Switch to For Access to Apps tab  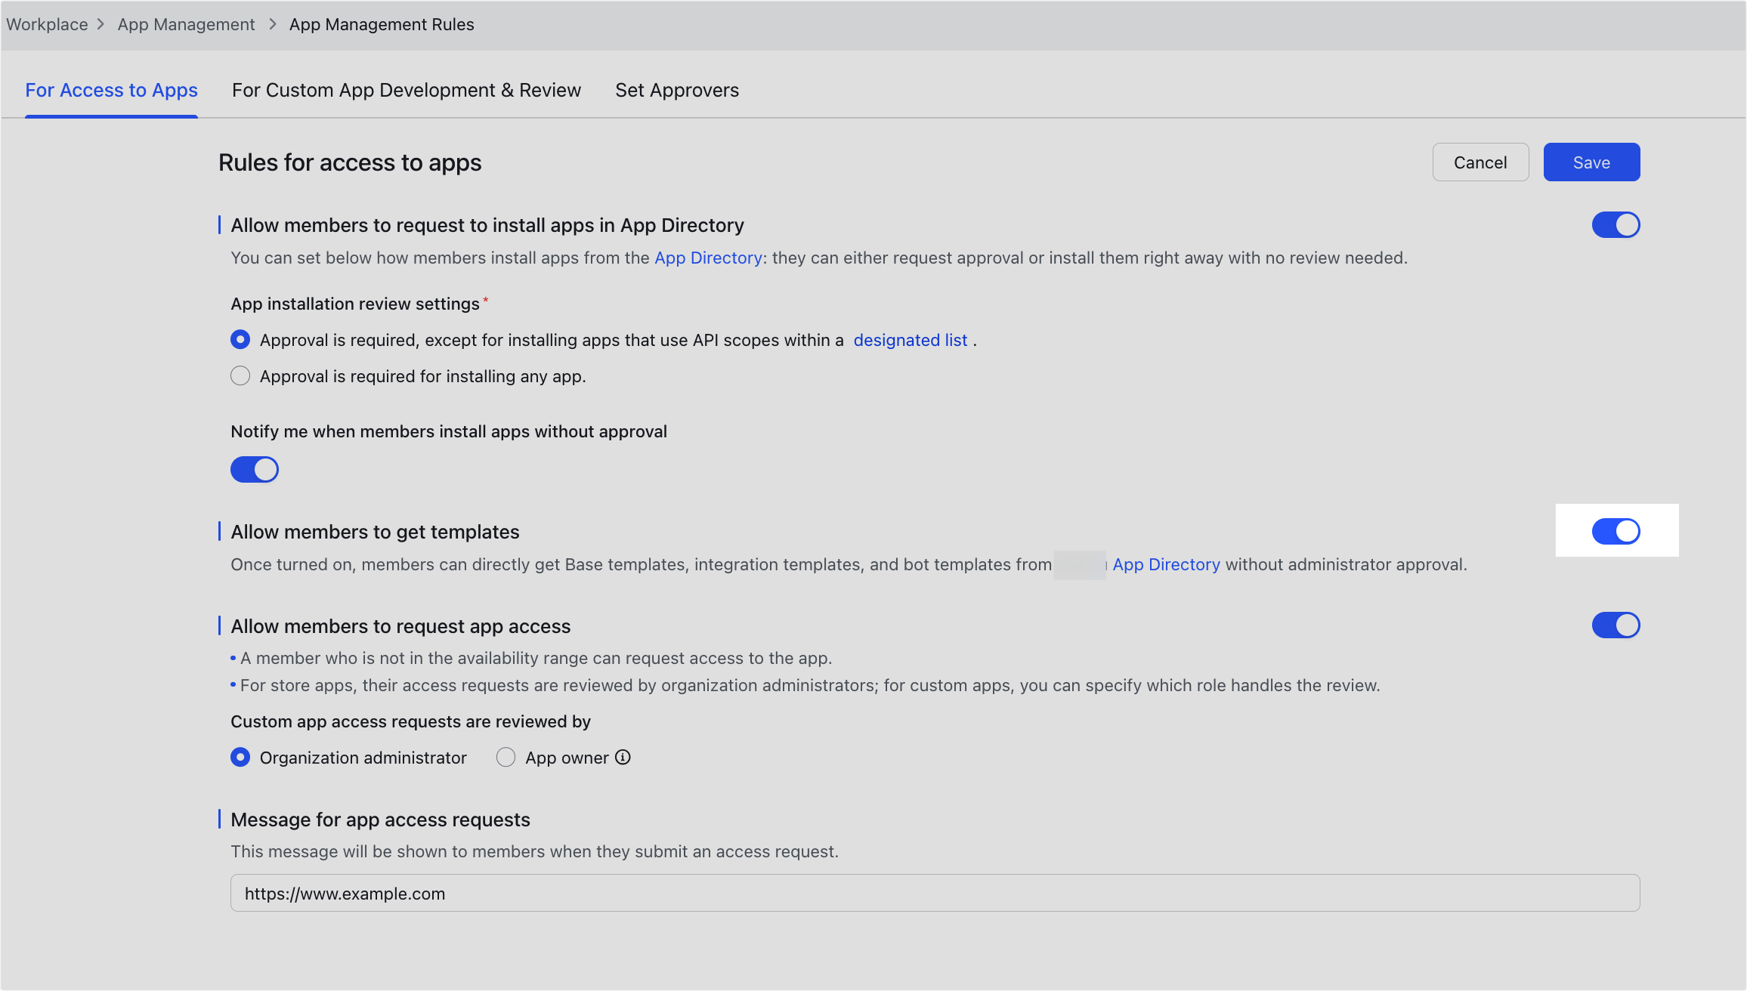coord(111,90)
